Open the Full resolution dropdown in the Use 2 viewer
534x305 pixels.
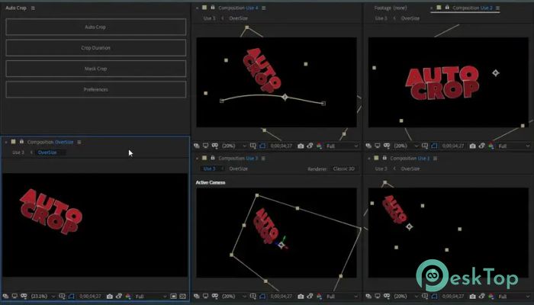pos(514,146)
